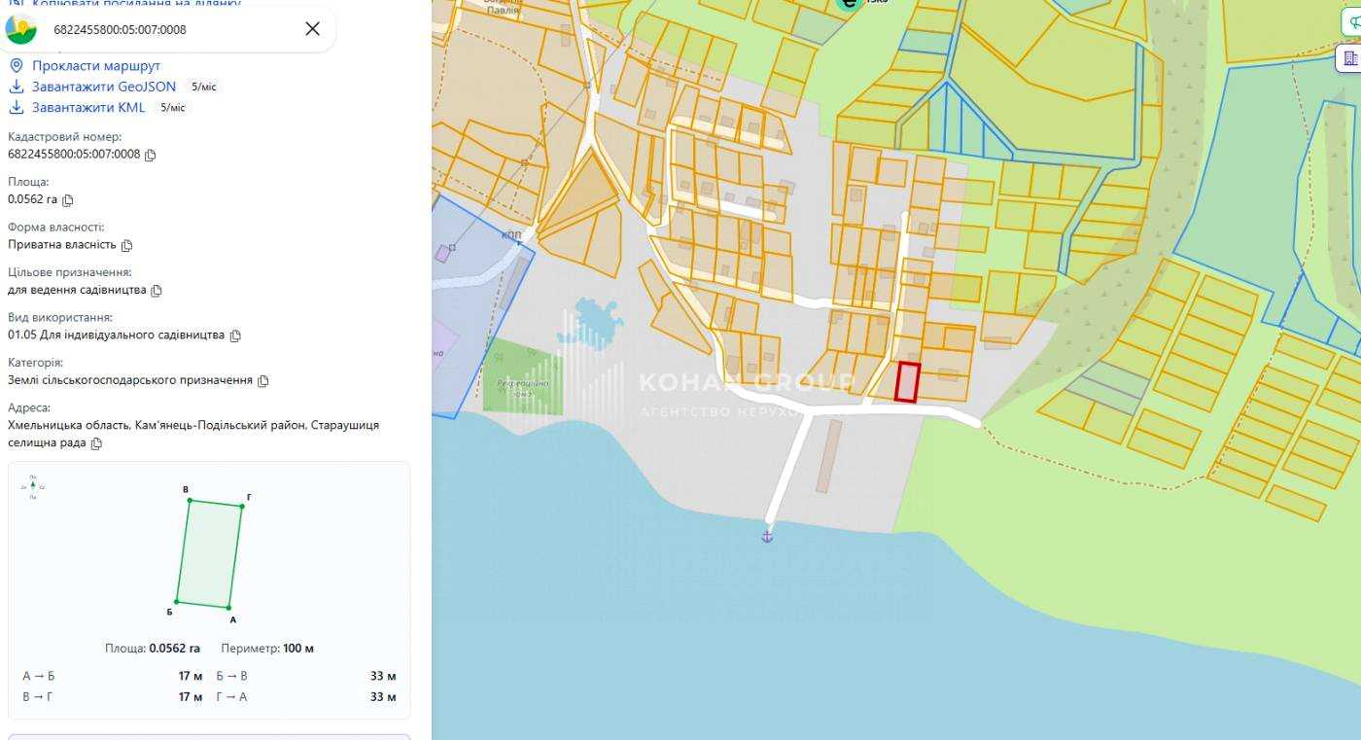The height and width of the screenshot is (740, 1361).
Task: Copy the Приватна власність ownership value
Action: (126, 245)
